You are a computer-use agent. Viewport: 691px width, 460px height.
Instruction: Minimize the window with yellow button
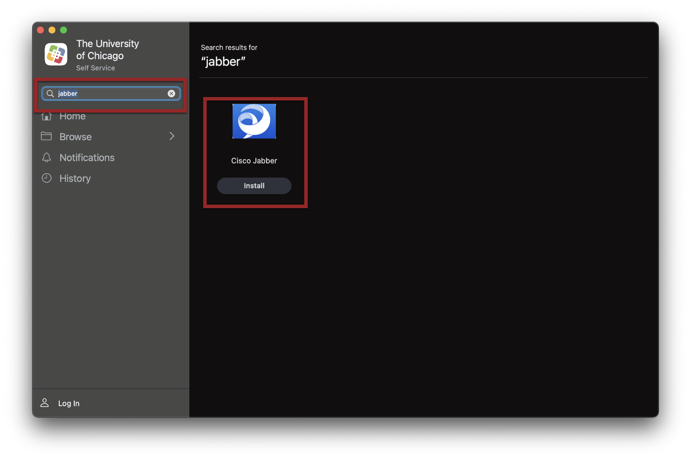coord(52,30)
